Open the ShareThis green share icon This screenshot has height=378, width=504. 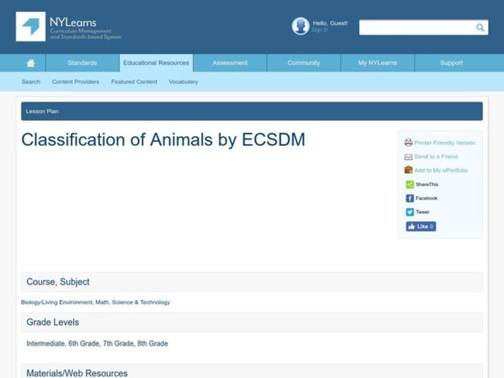(x=408, y=184)
